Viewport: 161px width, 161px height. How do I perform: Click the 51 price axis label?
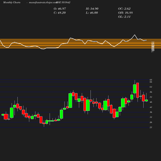coord(151,97)
